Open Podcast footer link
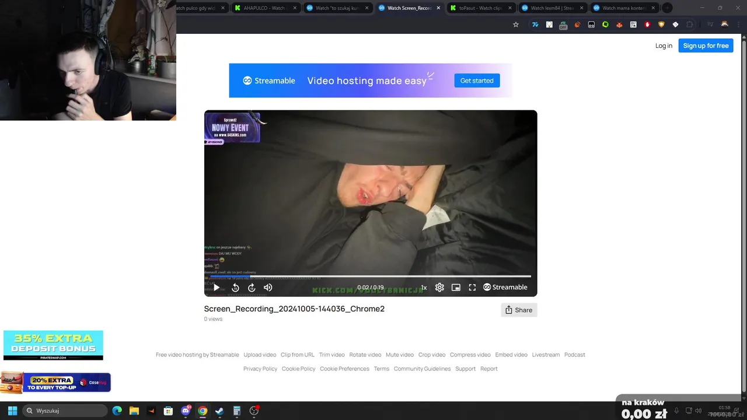The image size is (747, 420). click(575, 355)
